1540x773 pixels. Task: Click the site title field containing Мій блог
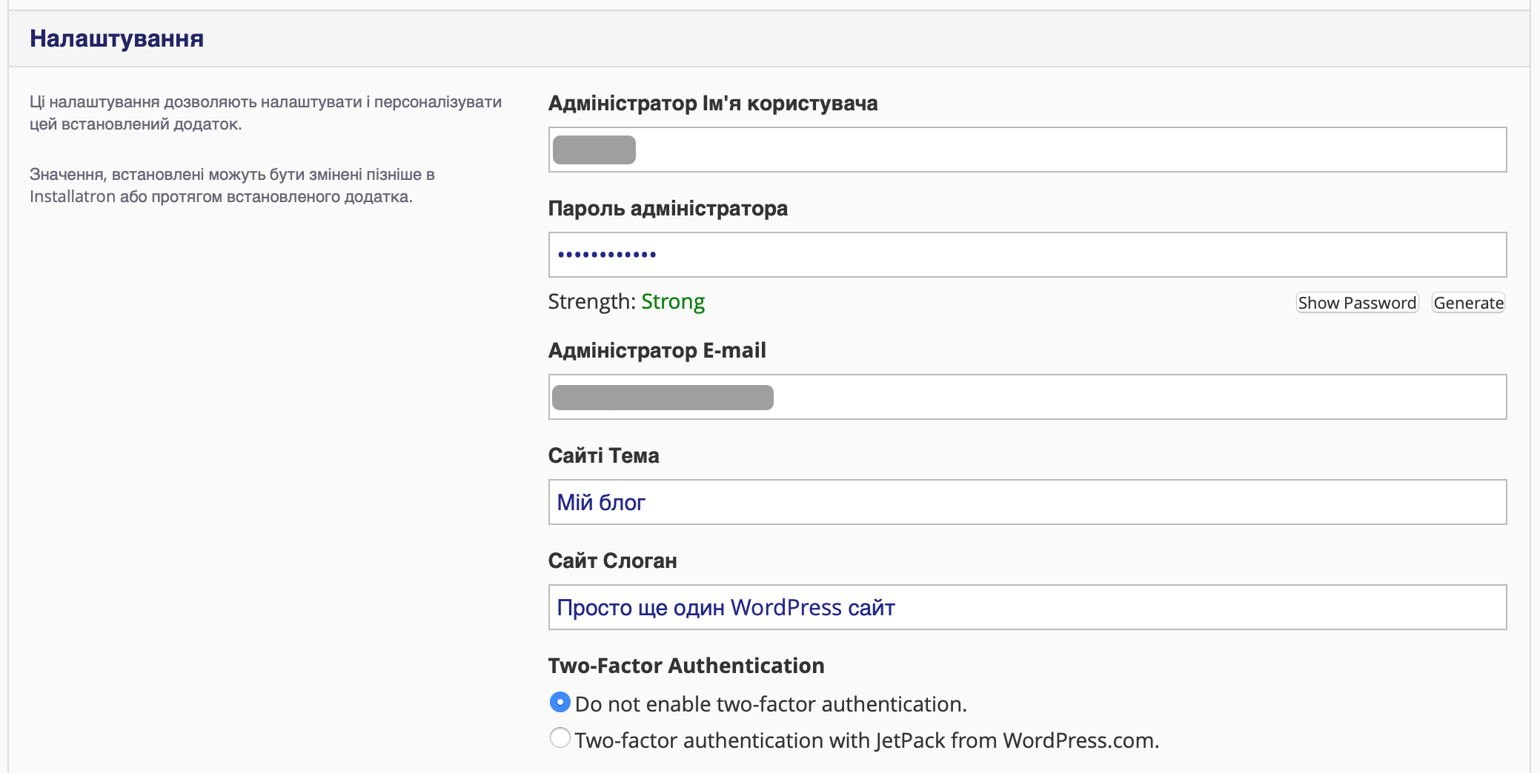pos(1026,502)
